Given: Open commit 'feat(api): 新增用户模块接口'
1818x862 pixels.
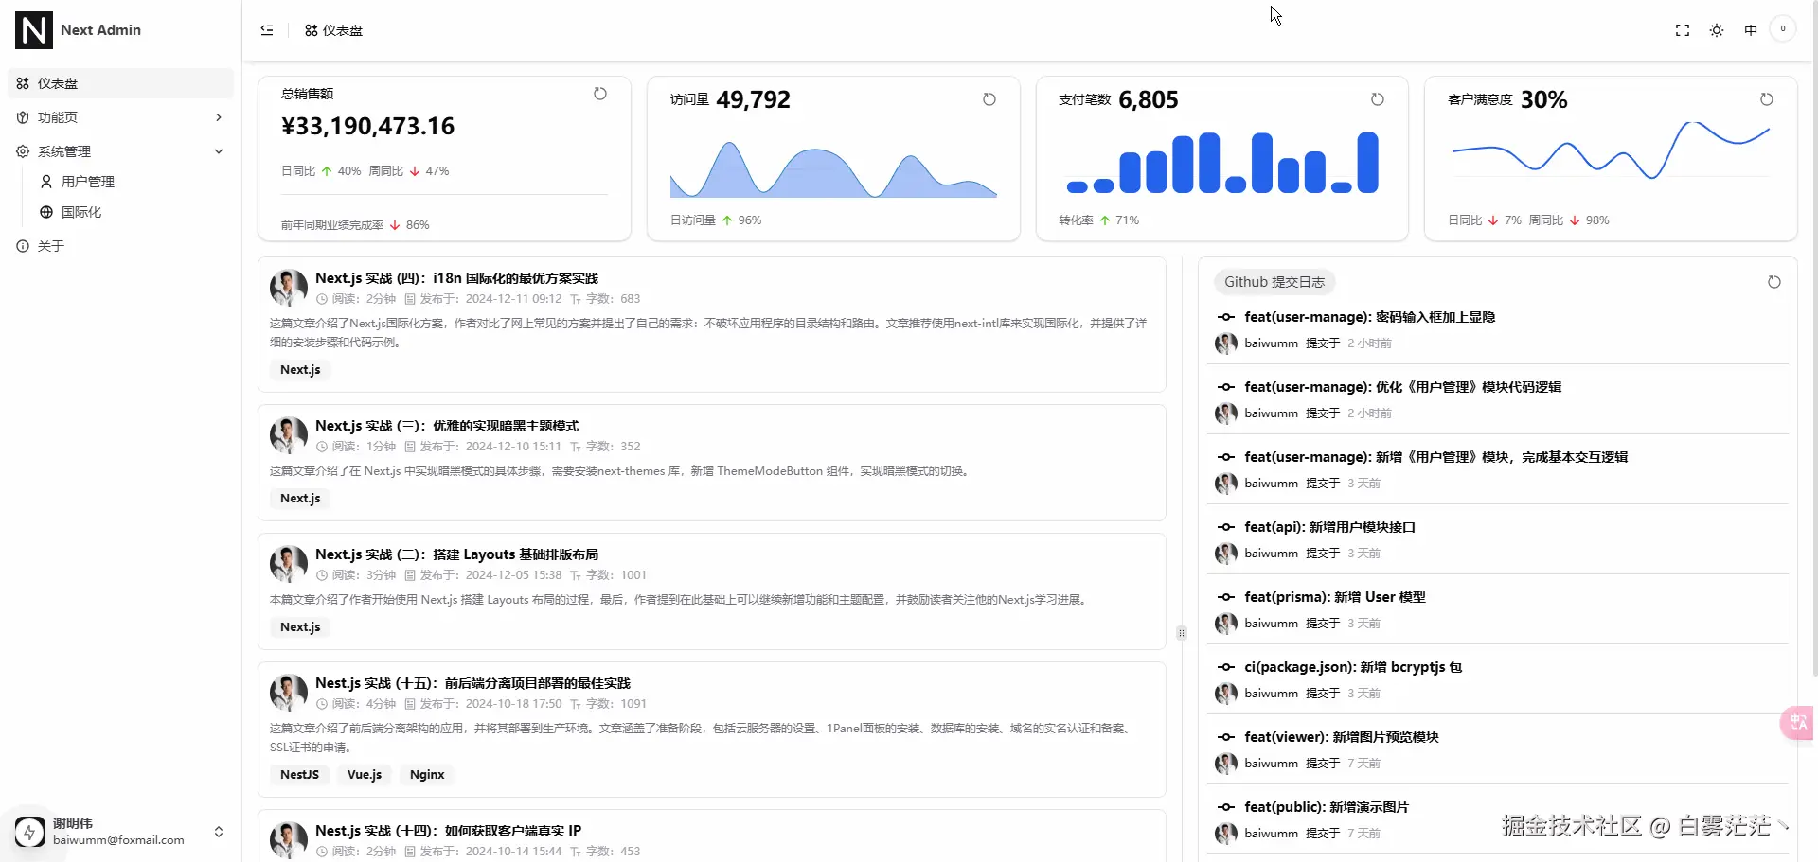Looking at the screenshot, I should coord(1329,527).
